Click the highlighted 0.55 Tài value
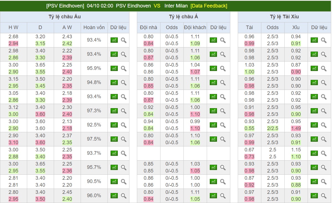The image size is (332, 203). 249,128
